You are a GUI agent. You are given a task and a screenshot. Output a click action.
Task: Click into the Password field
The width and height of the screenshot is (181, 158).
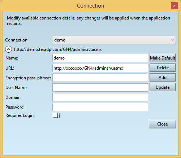(100, 107)
